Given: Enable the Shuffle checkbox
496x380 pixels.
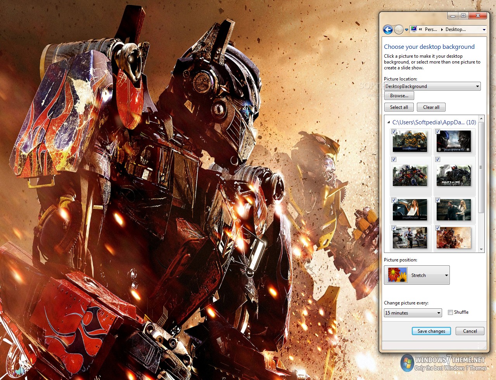Looking at the screenshot, I should (450, 312).
